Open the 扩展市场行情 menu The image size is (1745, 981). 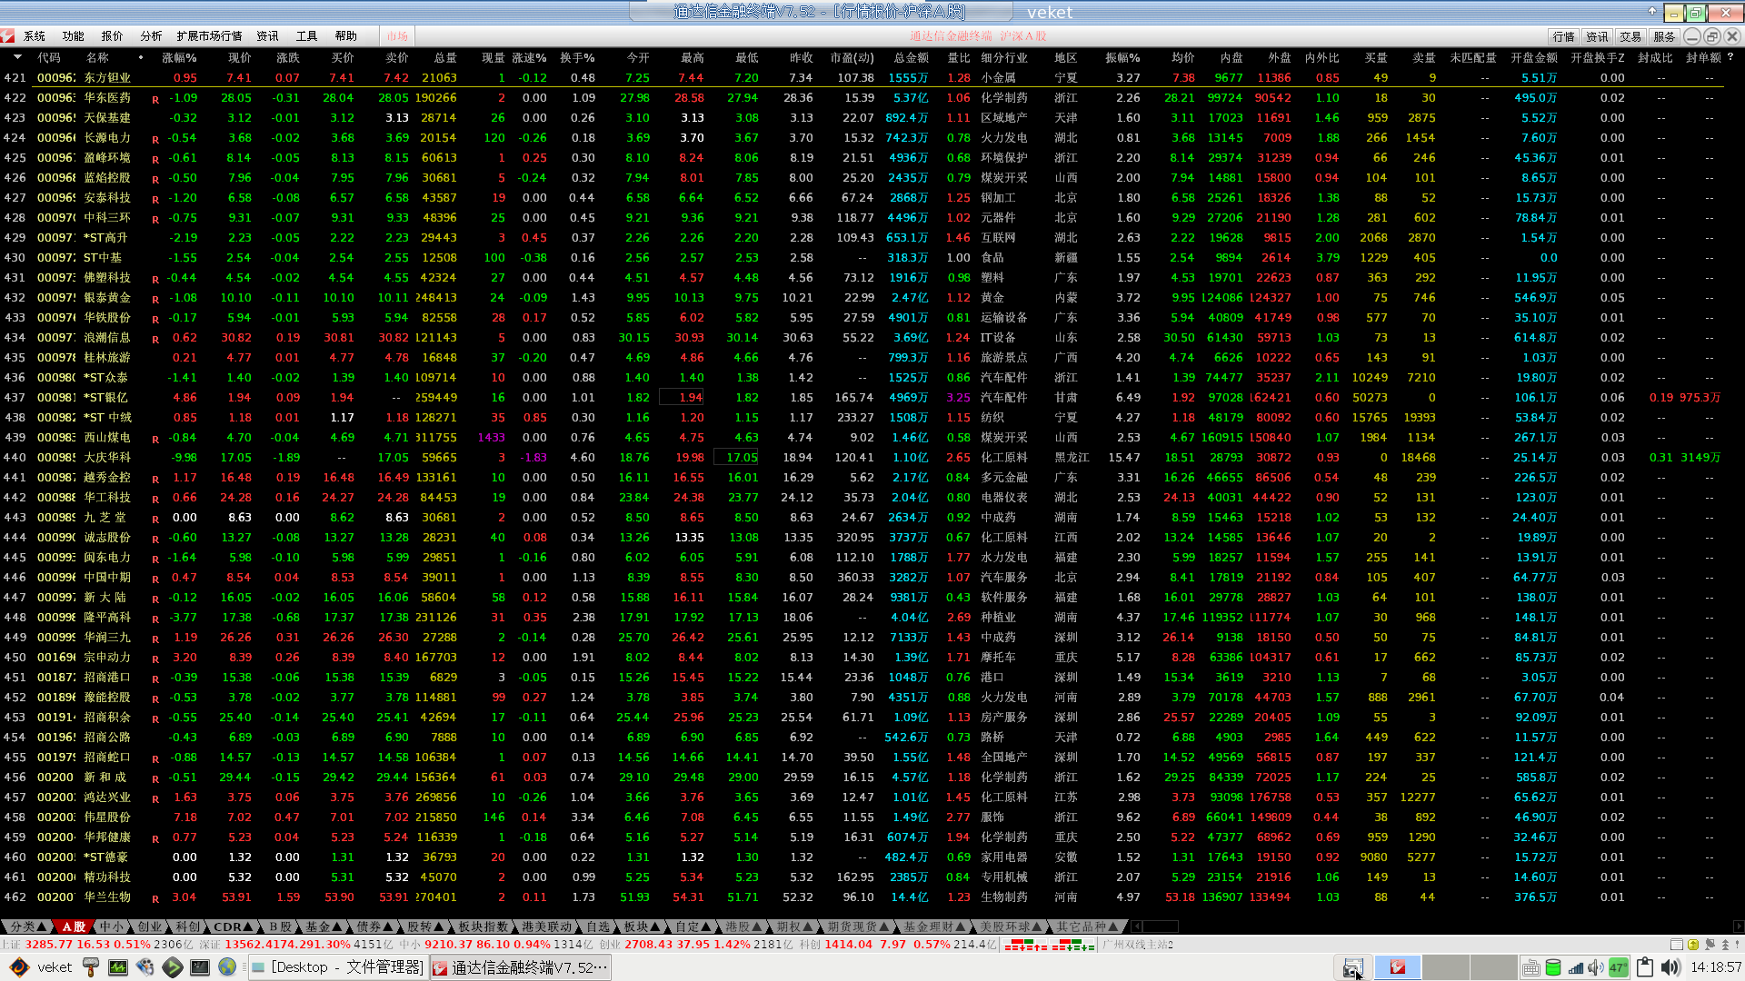tap(210, 36)
